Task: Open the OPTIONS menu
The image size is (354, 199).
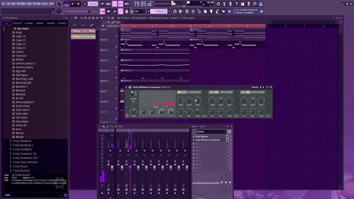Action: 37,4
